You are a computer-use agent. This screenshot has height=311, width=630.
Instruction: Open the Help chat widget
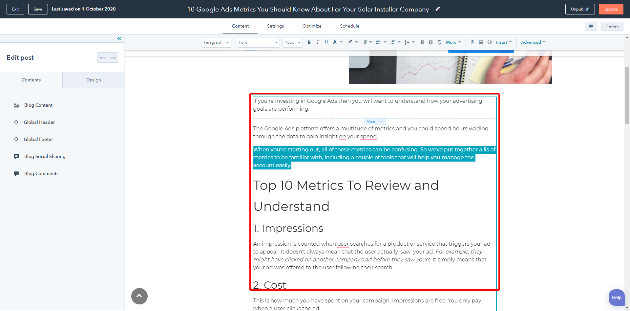click(617, 298)
